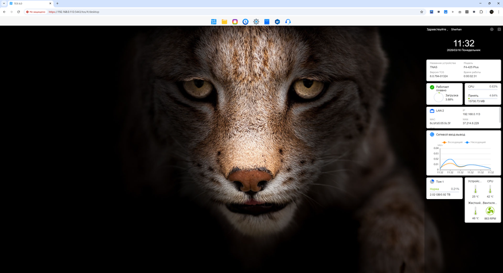Image resolution: width=503 pixels, height=273 pixels.
Task: Launch the colorful square app icon
Action: tap(235, 22)
